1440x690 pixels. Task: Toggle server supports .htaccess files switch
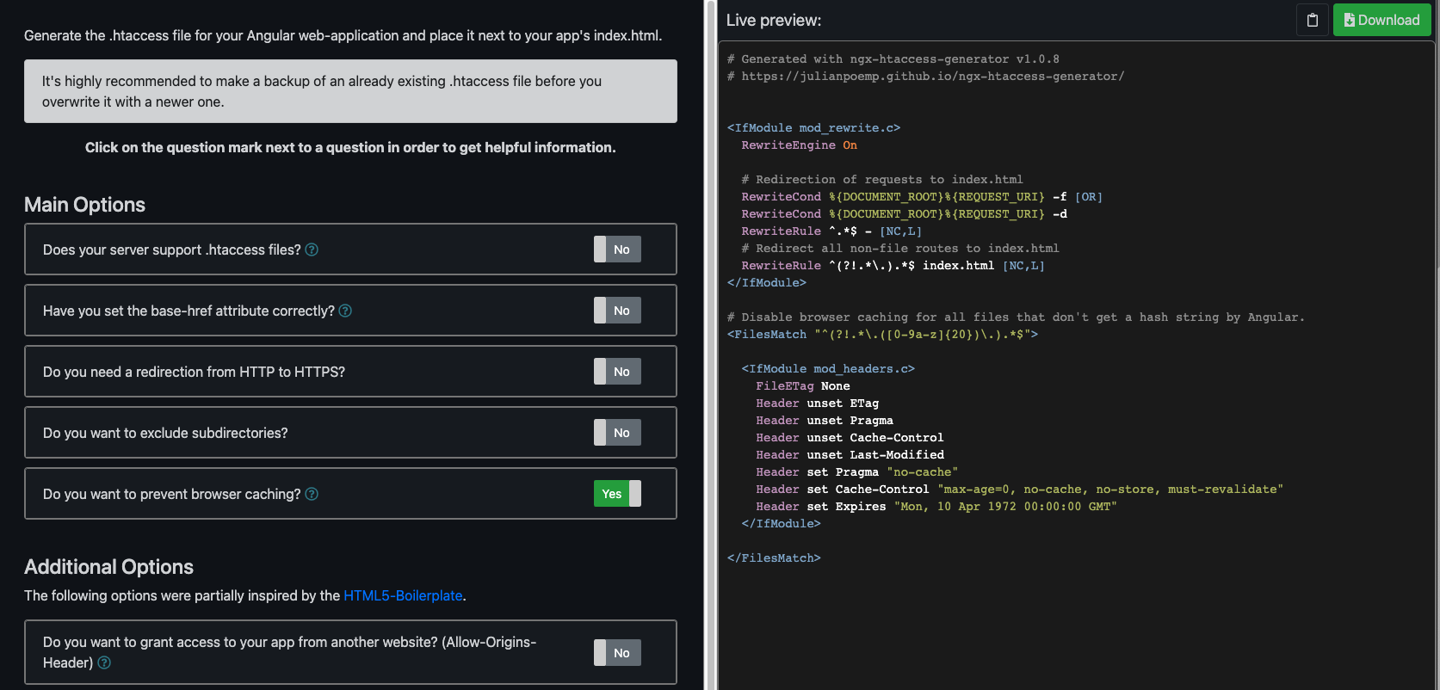pyautogui.click(x=617, y=250)
